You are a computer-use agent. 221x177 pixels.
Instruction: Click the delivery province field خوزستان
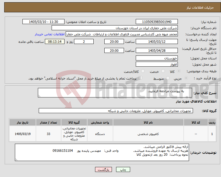pyautogui.click(x=156, y=58)
